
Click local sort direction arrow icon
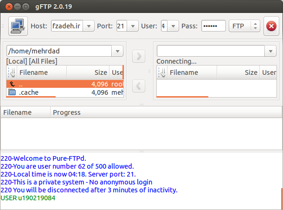pos(12,72)
